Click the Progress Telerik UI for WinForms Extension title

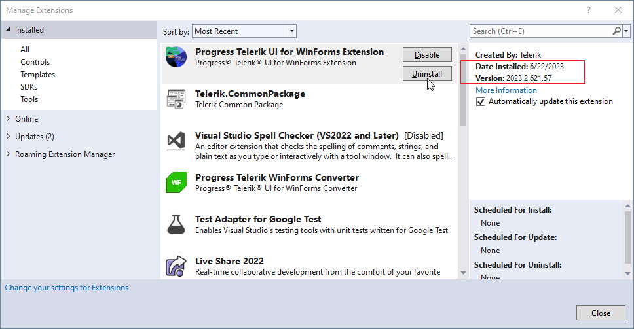[289, 52]
